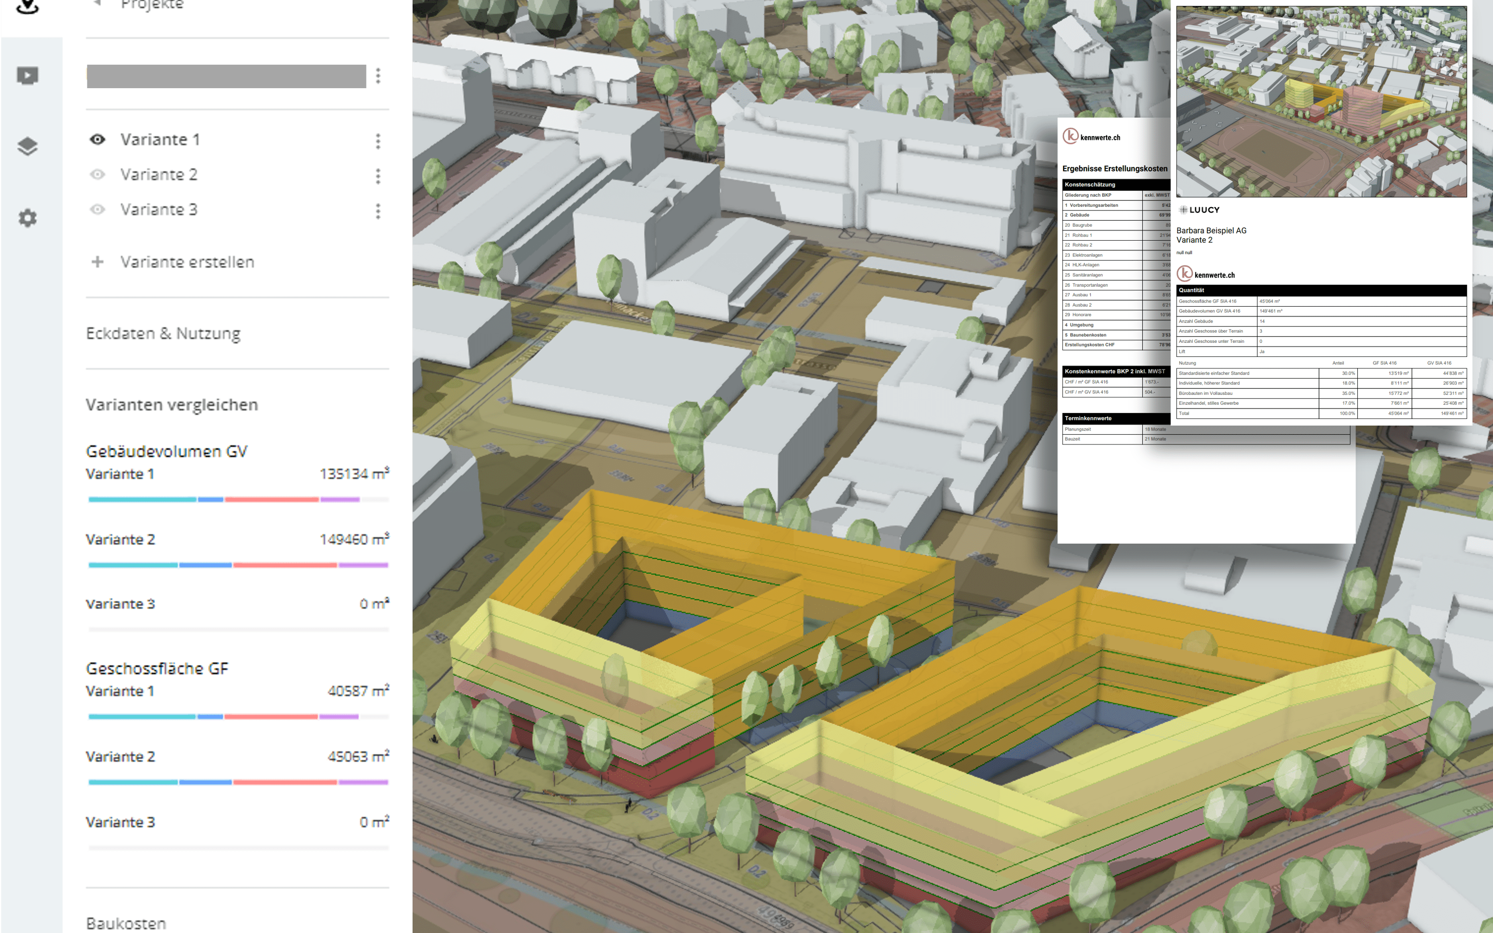Open the presentation play icon in sidebar

(x=28, y=75)
